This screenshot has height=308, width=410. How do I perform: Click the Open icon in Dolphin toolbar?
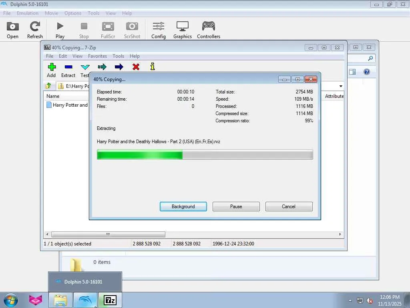(x=12, y=30)
